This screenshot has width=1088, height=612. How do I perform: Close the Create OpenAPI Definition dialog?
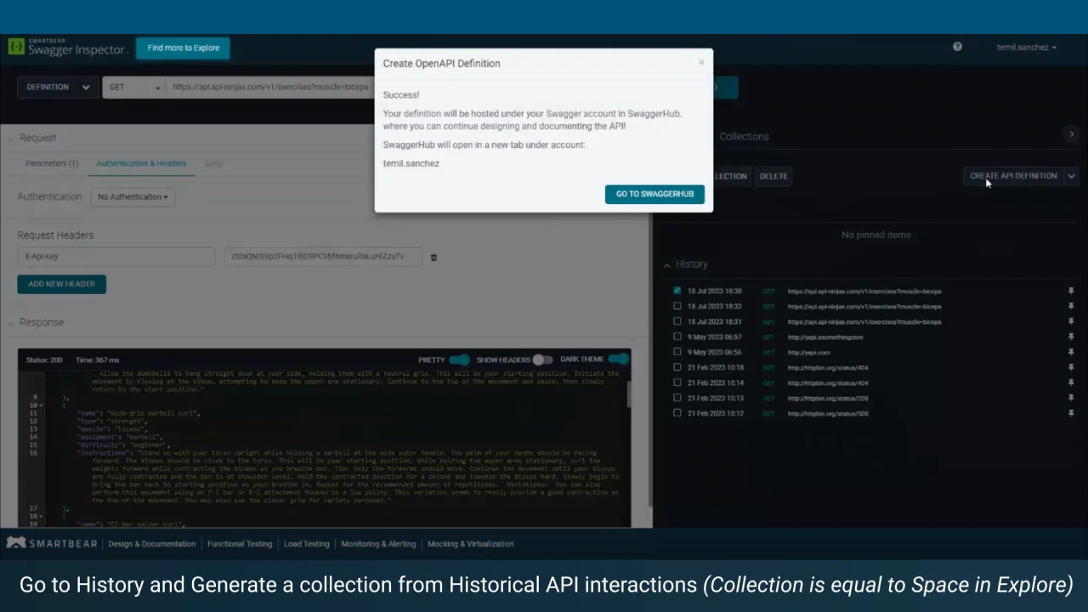tap(701, 62)
